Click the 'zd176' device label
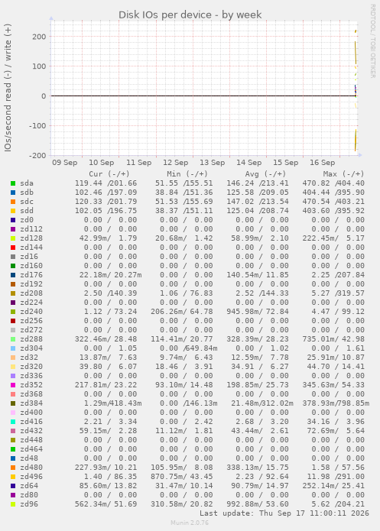This screenshot has width=380, height=531. (31, 274)
